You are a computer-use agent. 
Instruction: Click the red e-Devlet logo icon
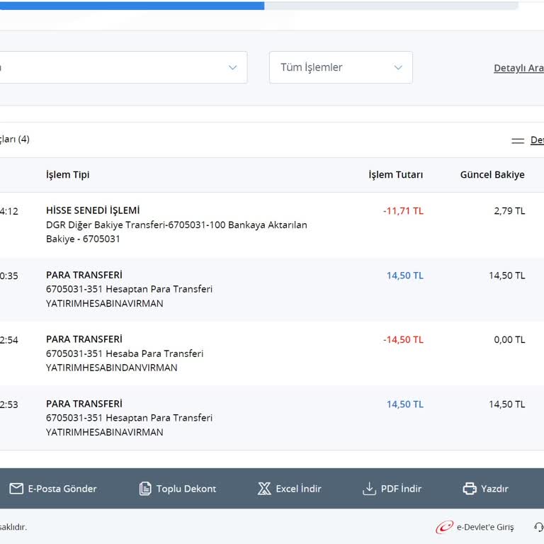pos(444,527)
